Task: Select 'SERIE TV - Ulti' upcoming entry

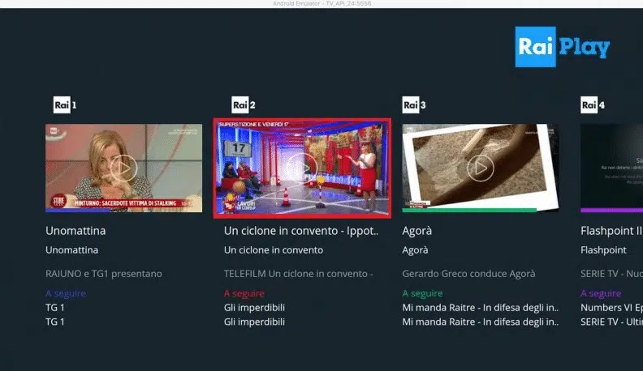Action: tap(611, 322)
